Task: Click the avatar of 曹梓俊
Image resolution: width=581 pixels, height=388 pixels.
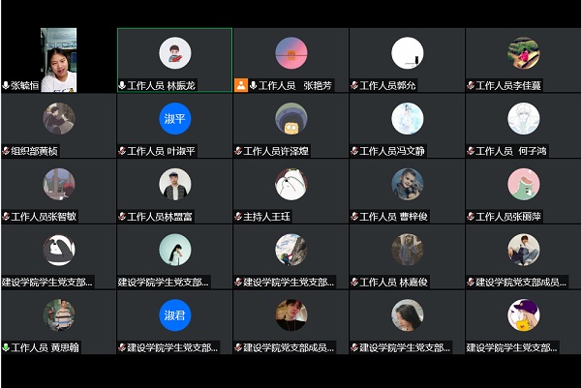Action: [407, 184]
